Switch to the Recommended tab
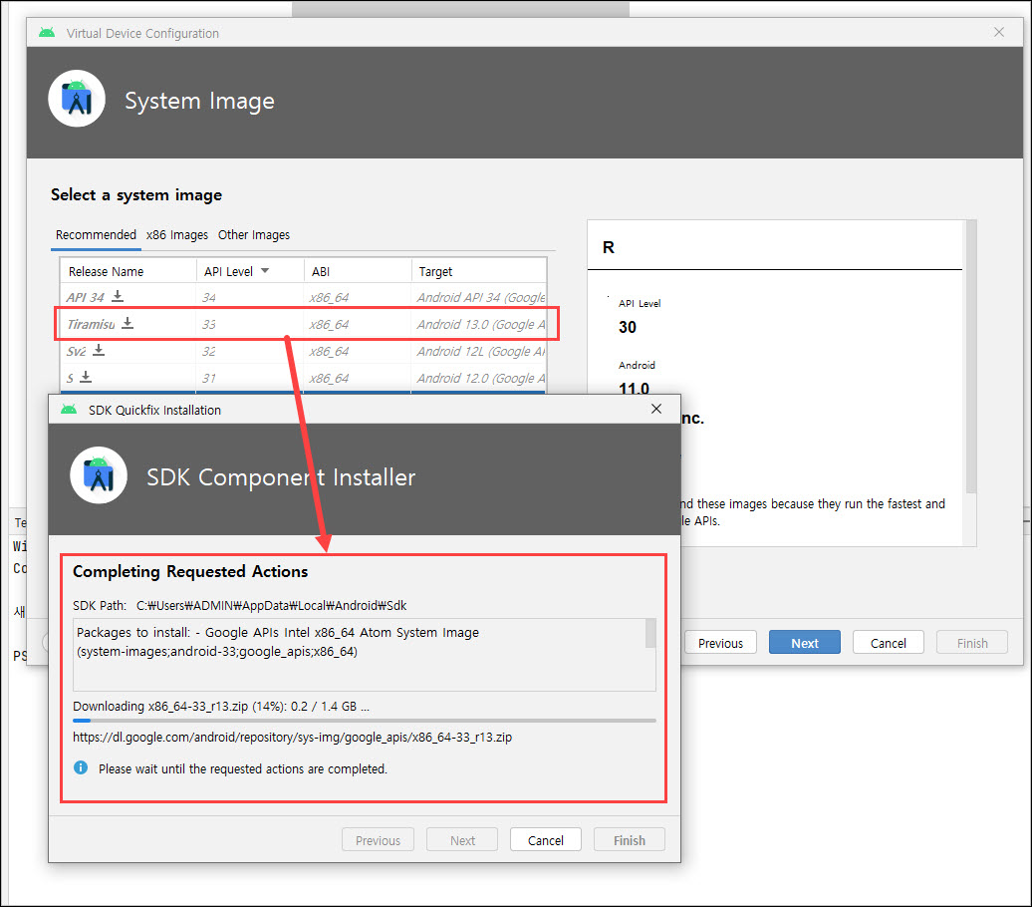The width and height of the screenshot is (1032, 907). click(96, 235)
